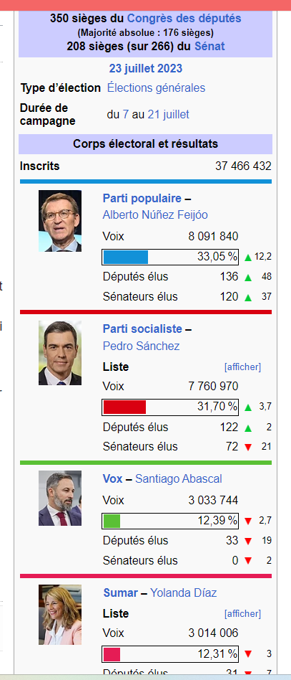Click the 21 juillet link
The height and width of the screenshot is (680, 291).
click(168, 115)
